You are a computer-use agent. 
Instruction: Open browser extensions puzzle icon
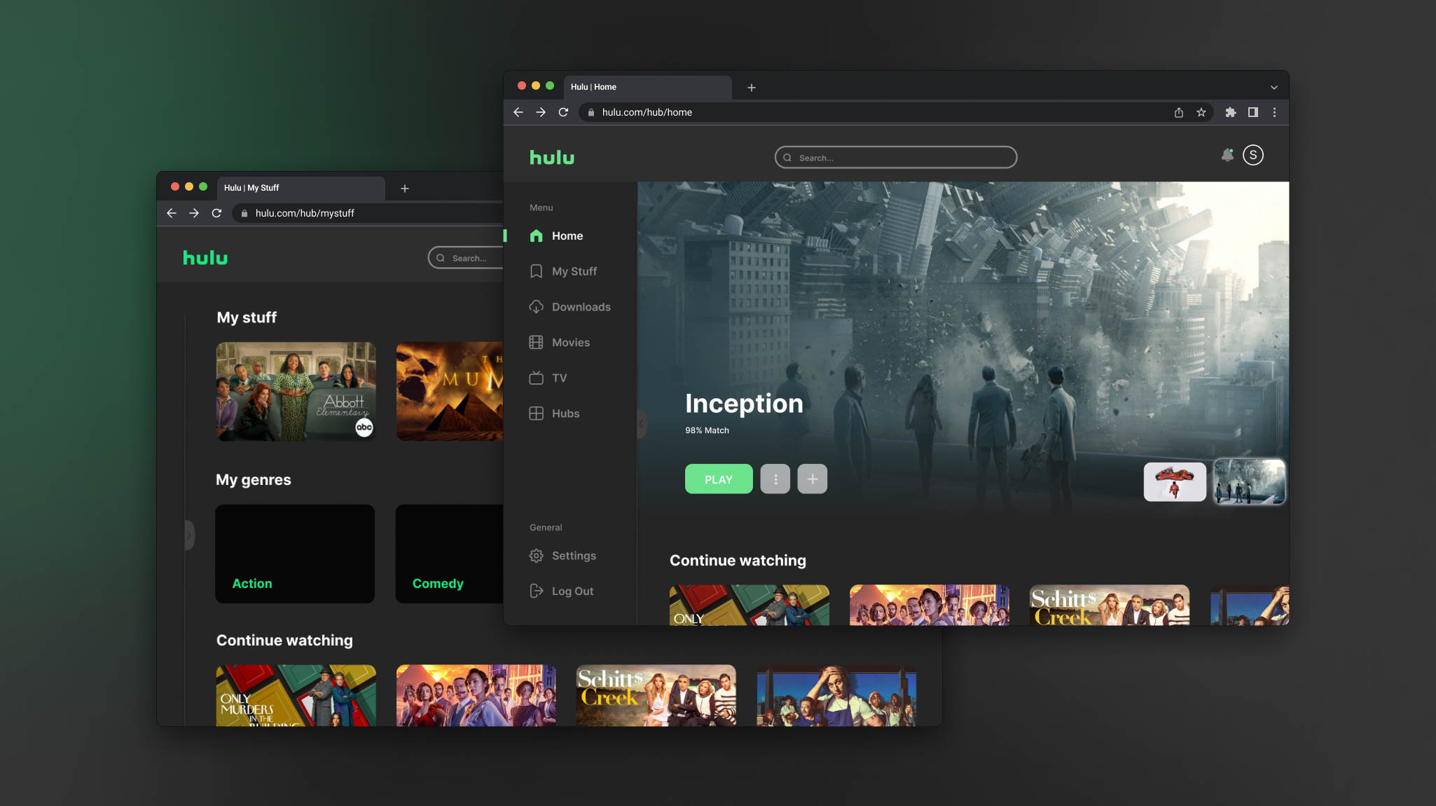click(1231, 112)
